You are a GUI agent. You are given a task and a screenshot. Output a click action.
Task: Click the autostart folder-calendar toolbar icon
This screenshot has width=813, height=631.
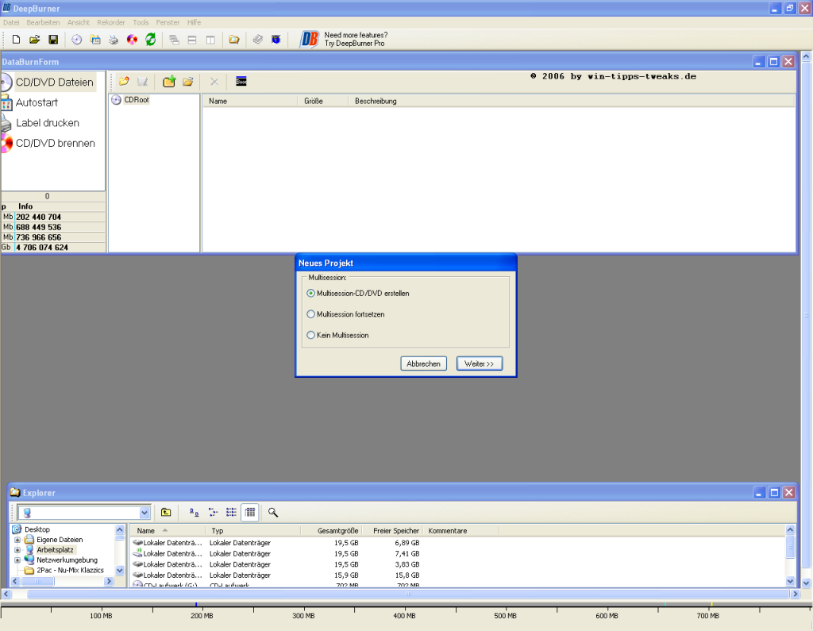[x=95, y=40]
